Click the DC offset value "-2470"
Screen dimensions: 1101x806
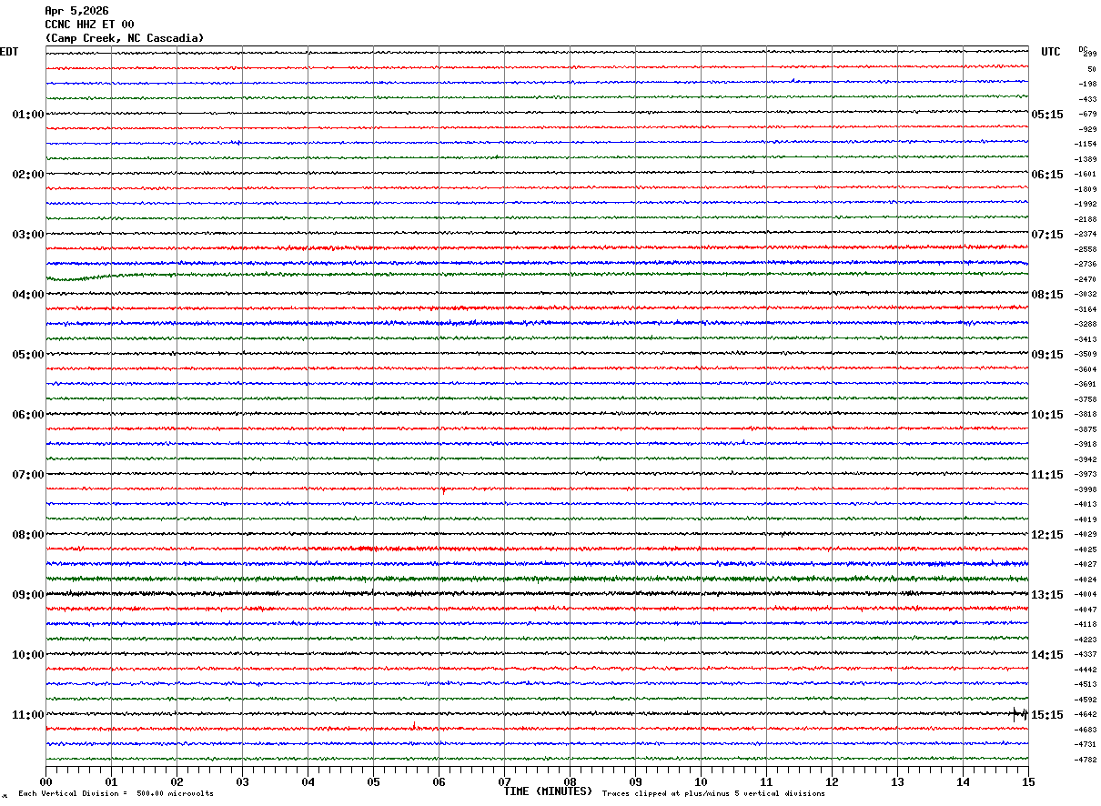pyautogui.click(x=1086, y=279)
